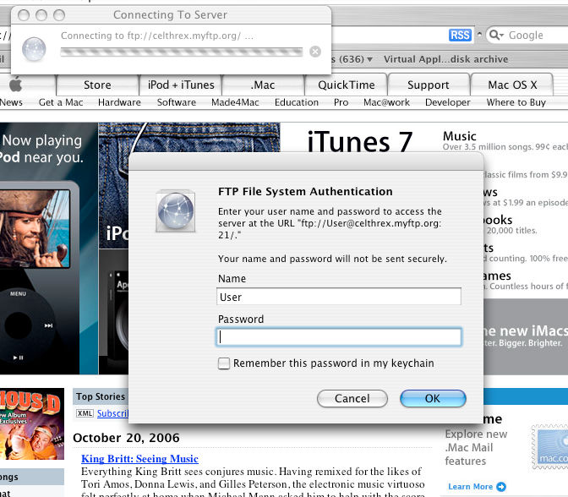Open Virtual Appl...disk archive bookmark

(x=446, y=59)
